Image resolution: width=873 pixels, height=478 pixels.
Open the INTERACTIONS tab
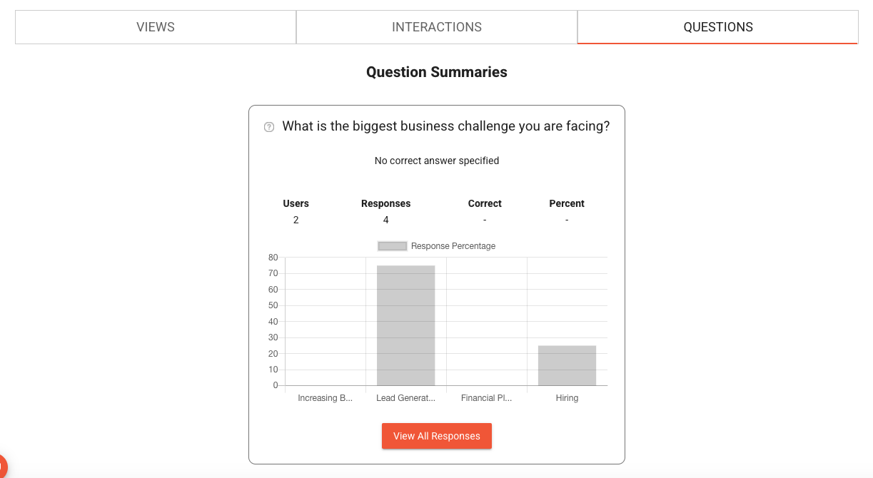[437, 27]
